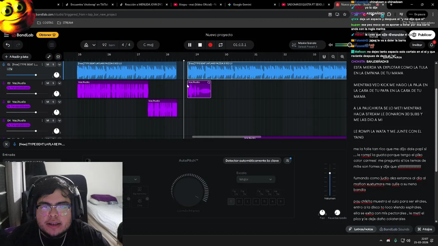
Task: Click the Invitar button
Action: coord(417,45)
